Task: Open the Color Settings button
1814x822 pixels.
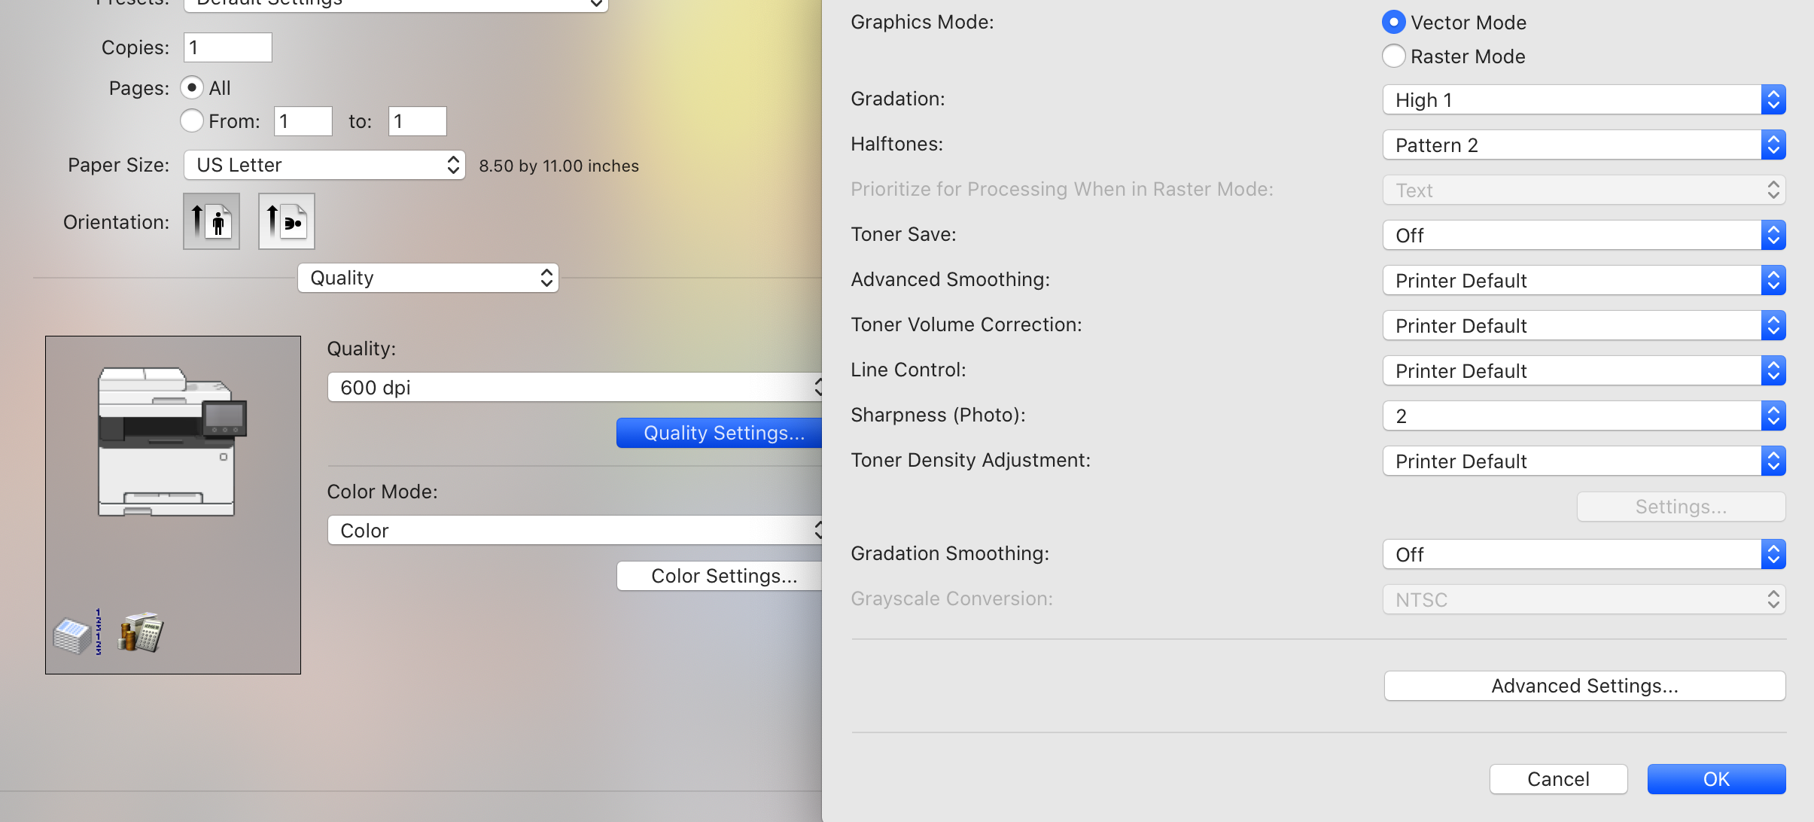Action: (723, 576)
